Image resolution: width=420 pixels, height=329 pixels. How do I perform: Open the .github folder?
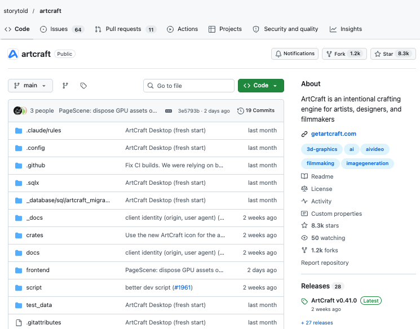coord(36,165)
